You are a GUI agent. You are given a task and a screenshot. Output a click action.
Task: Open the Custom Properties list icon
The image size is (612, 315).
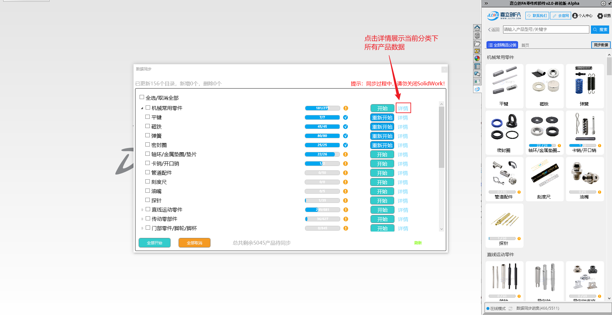coord(477,67)
